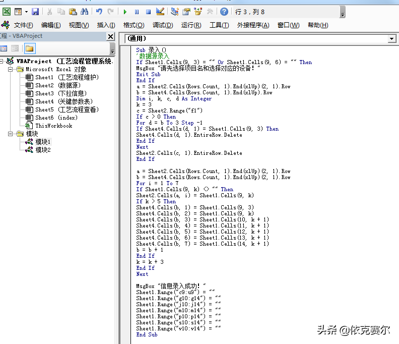This screenshot has width=399, height=344.
Task: Redo the last undone edit
Action: [110, 12]
